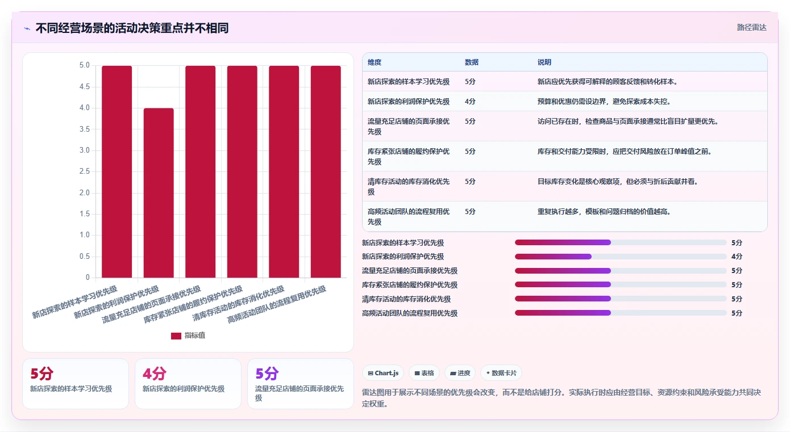
Task: Click the 新店探索的样本学习优先级 progress bar
Action: (x=621, y=242)
